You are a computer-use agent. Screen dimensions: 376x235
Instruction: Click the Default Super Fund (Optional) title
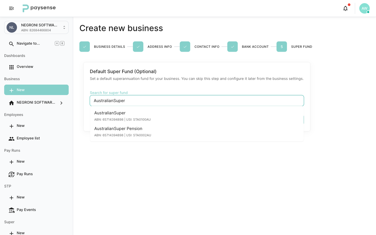coord(123,72)
